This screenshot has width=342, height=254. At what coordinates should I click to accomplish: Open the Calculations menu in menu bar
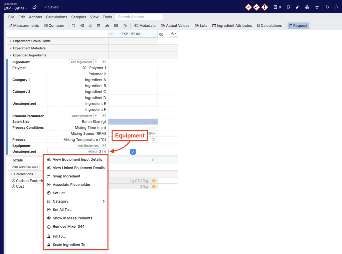pyautogui.click(x=56, y=17)
